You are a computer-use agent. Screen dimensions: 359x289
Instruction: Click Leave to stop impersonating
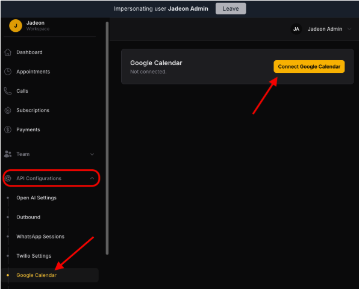(x=231, y=8)
